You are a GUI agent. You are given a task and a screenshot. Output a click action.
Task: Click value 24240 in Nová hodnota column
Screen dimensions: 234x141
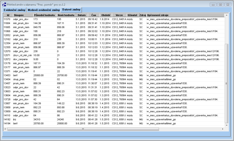click(x=61, y=120)
